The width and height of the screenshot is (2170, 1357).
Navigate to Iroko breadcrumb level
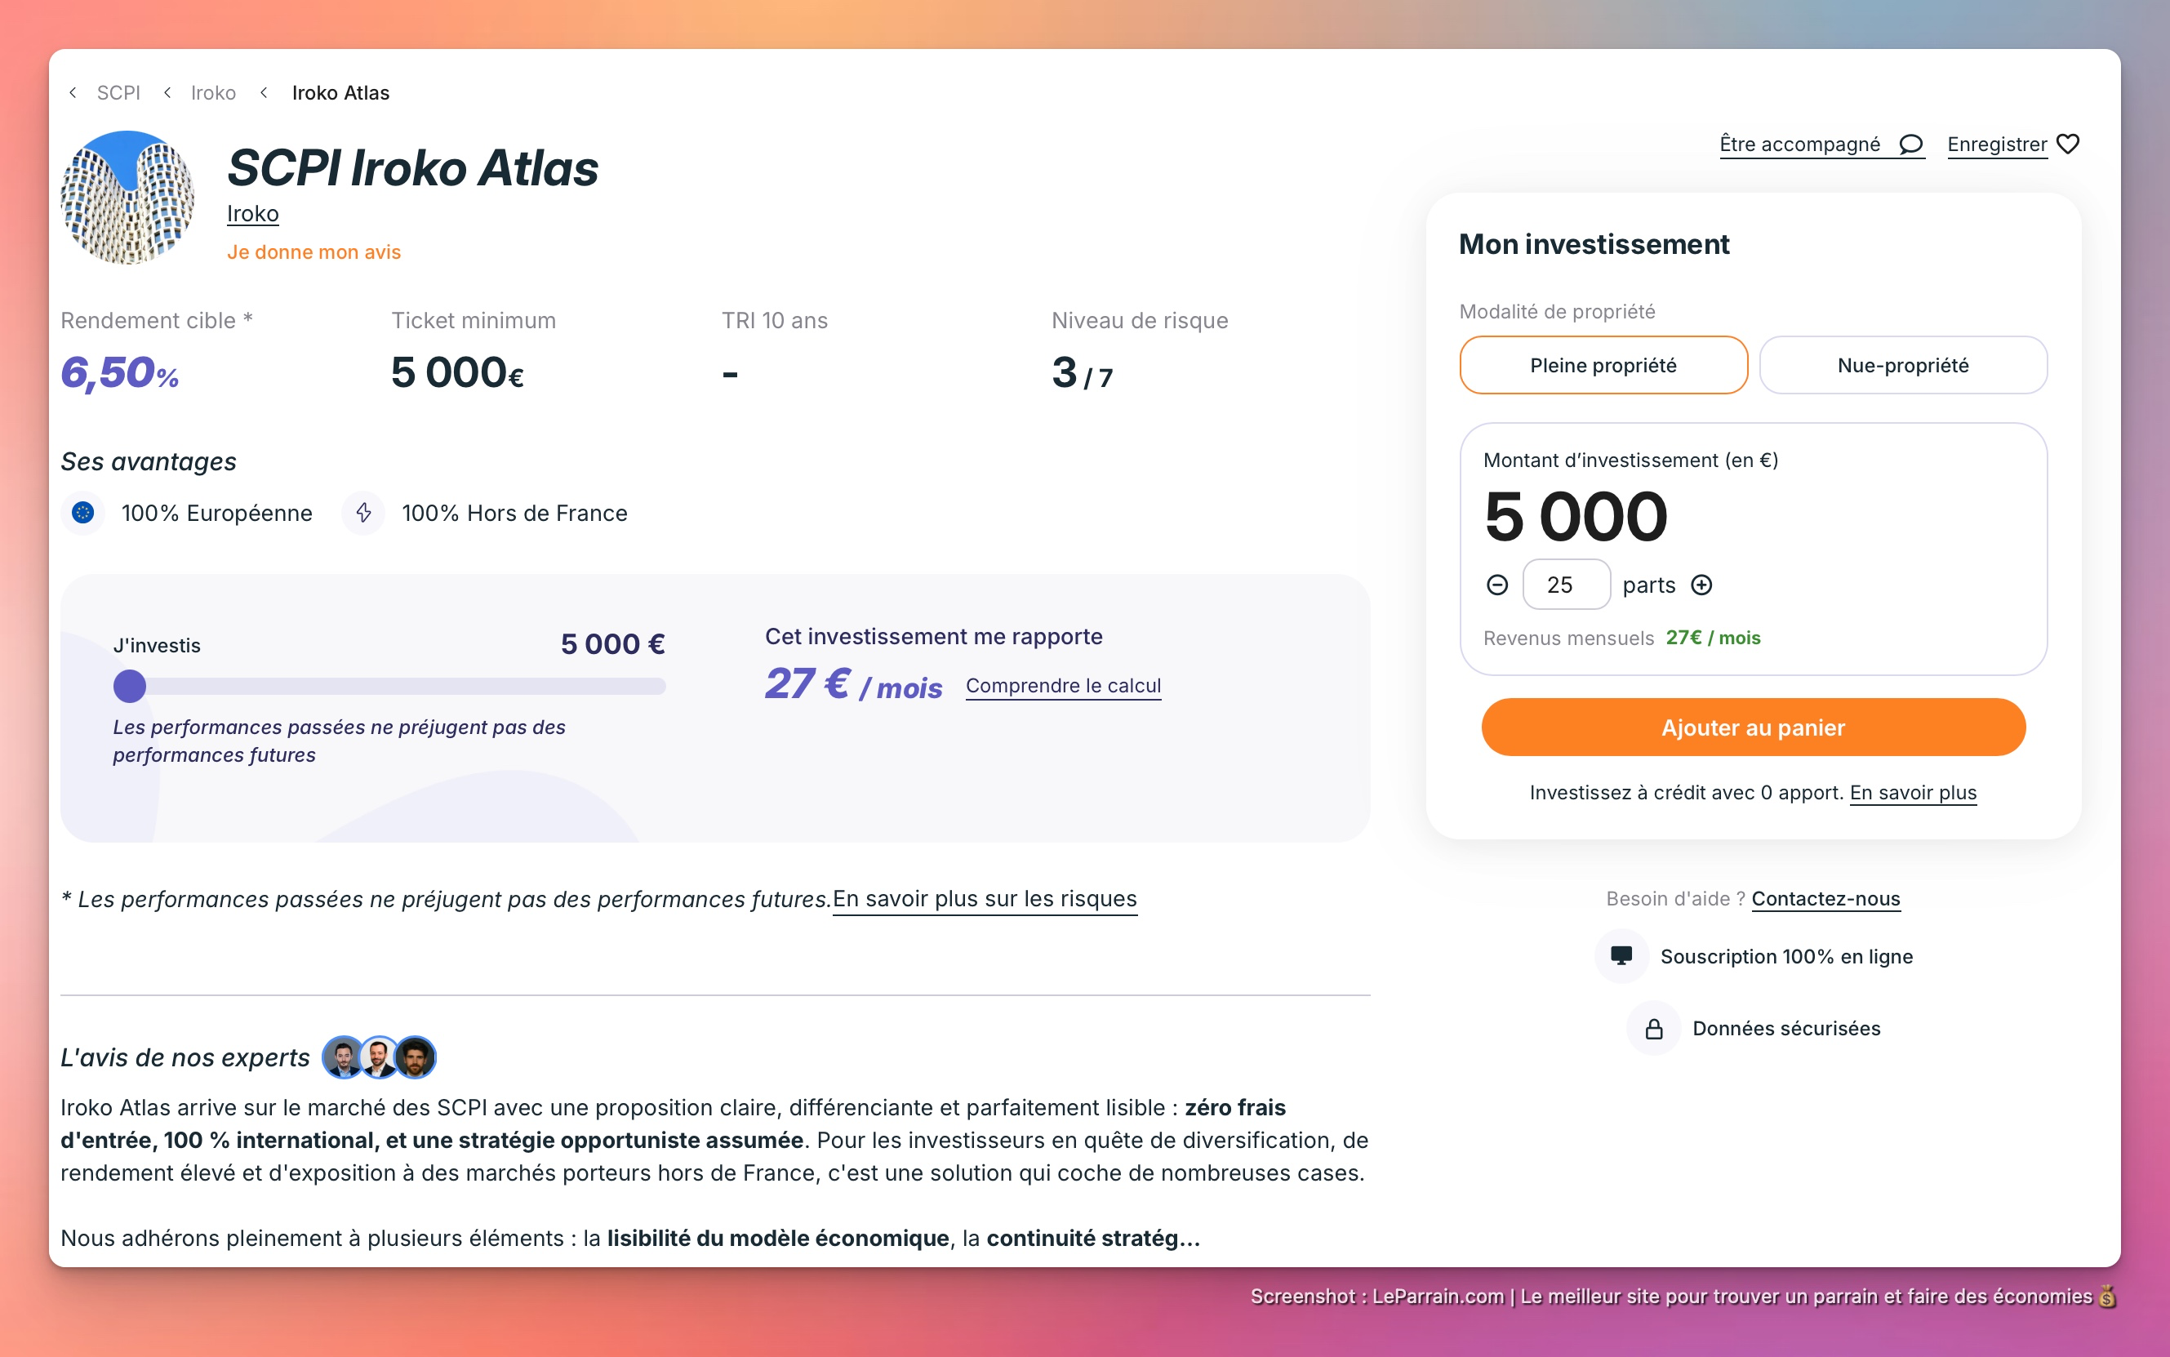pyautogui.click(x=214, y=92)
